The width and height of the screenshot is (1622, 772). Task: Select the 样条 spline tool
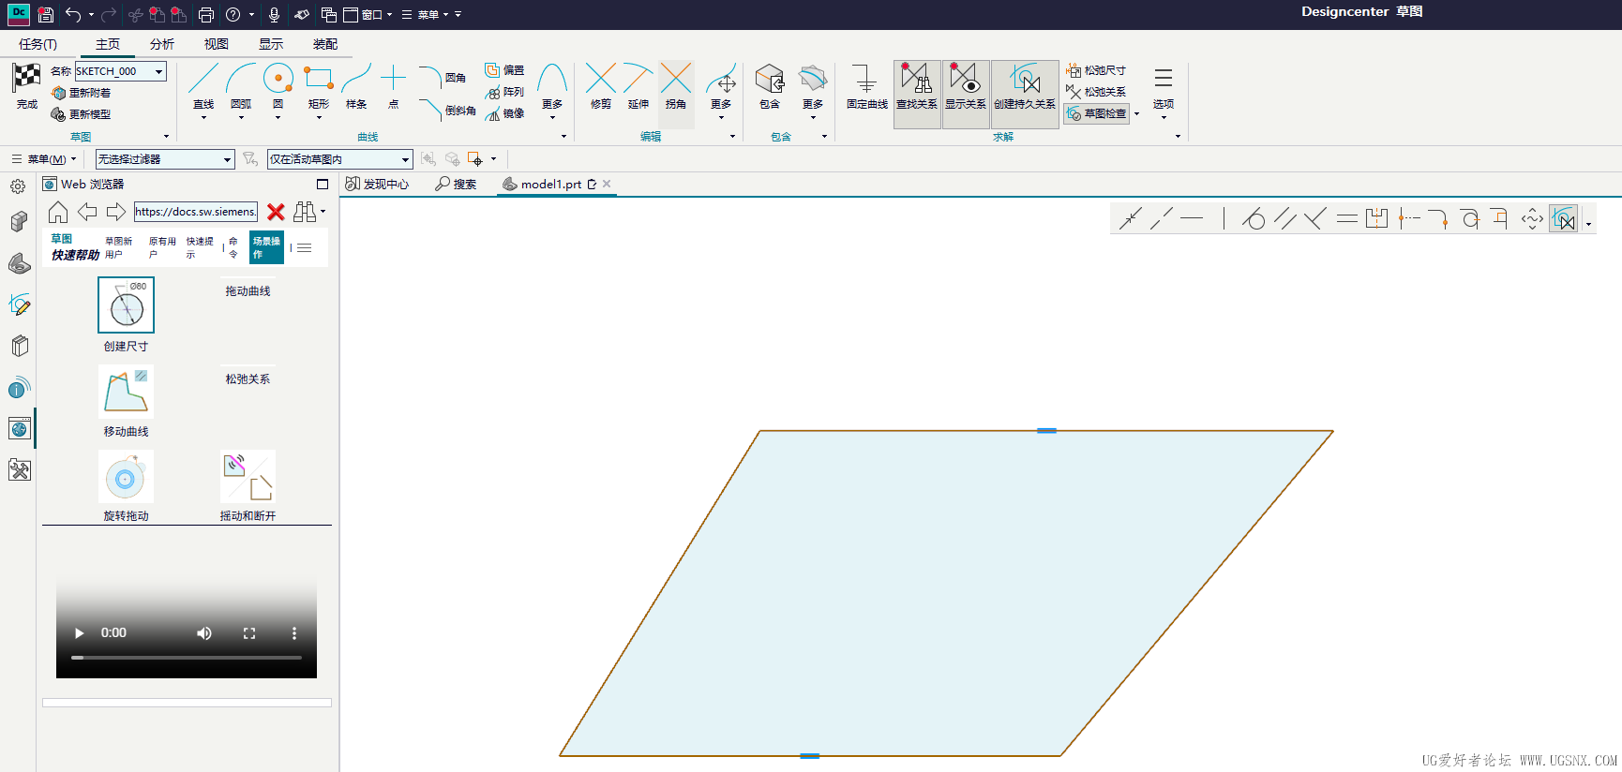356,86
